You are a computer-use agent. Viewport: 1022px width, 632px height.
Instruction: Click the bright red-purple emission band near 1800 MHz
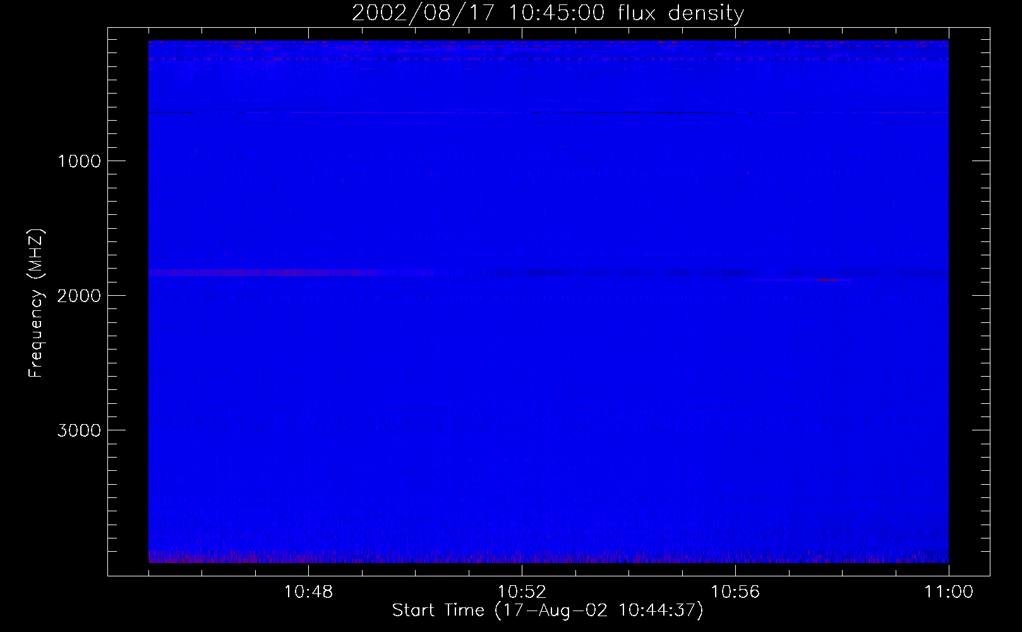tap(291, 272)
